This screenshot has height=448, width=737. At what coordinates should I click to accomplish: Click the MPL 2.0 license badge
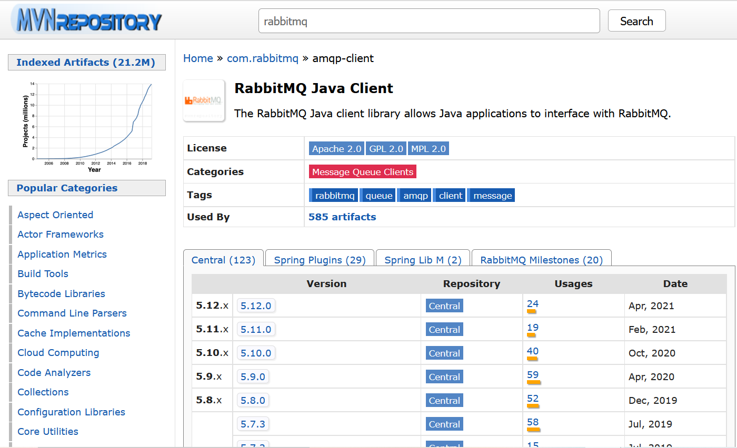click(429, 149)
